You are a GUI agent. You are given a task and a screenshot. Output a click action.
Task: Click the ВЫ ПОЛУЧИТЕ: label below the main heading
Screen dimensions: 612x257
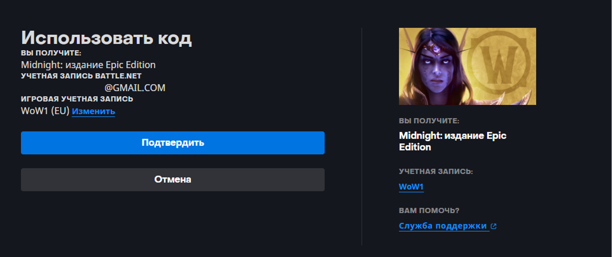(51, 53)
